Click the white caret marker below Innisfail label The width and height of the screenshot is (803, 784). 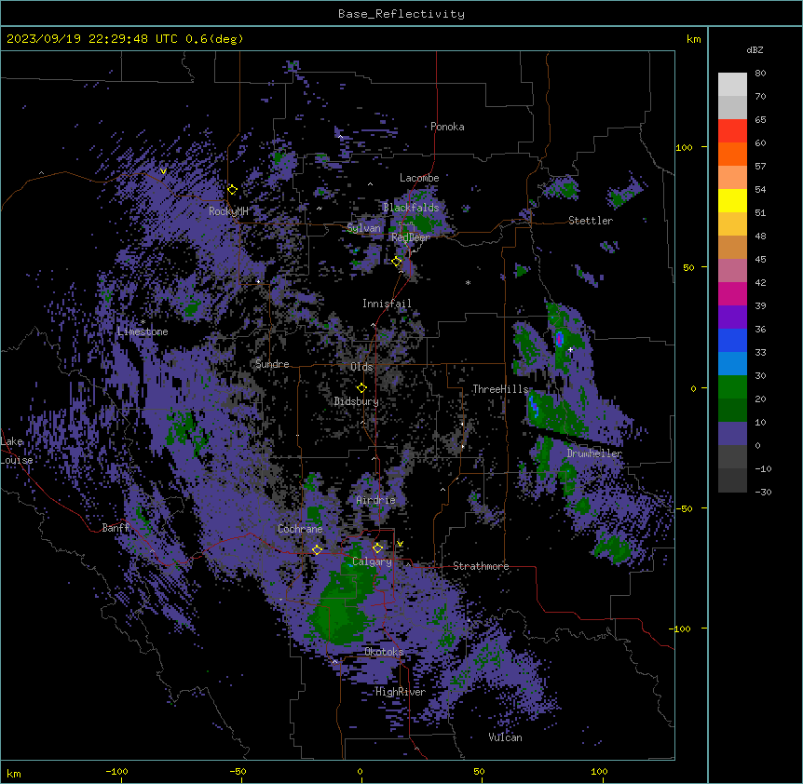373,325
